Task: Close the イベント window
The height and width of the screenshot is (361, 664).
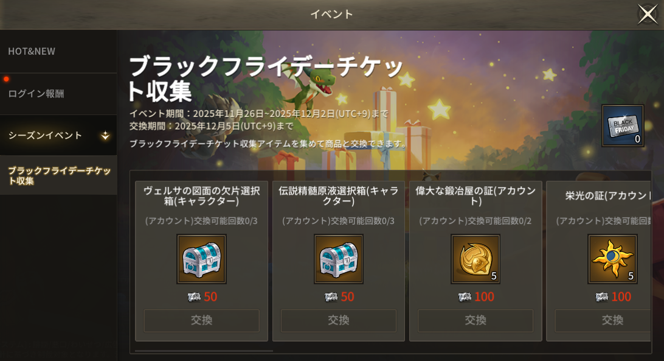Action: 648,15
